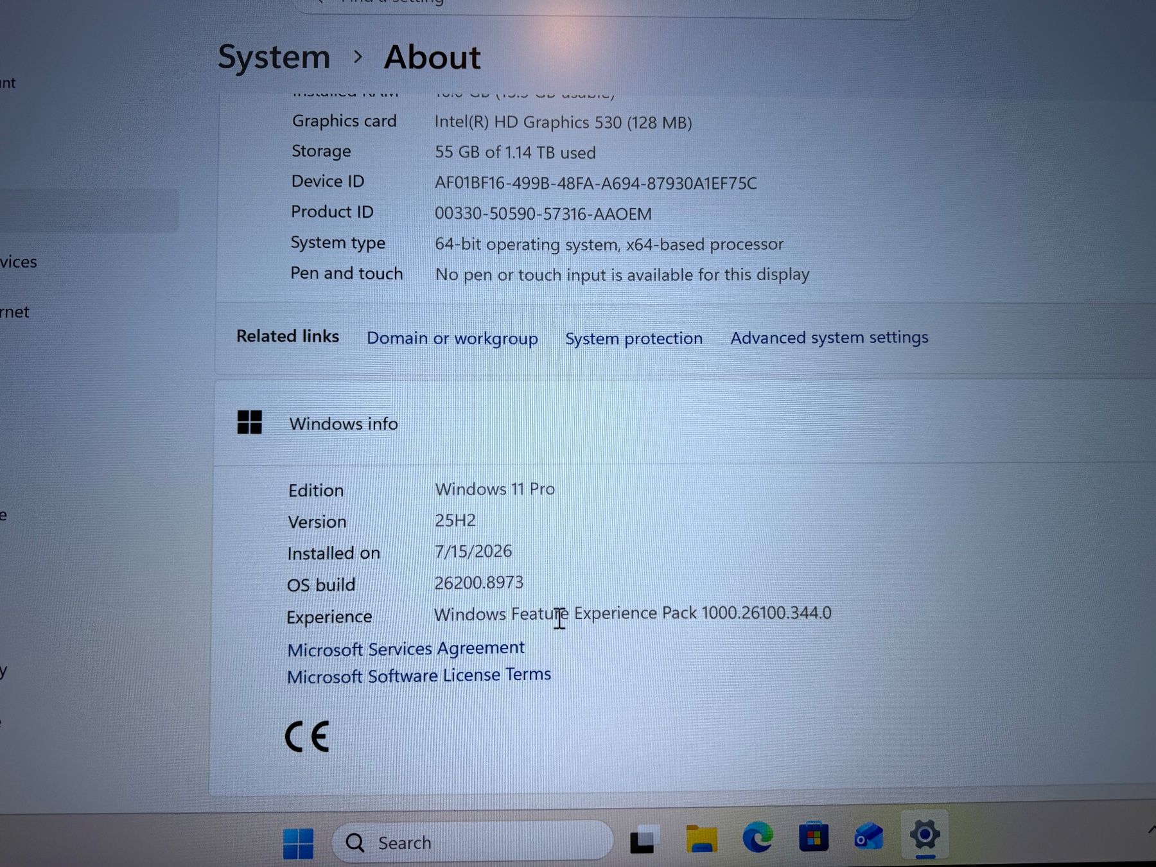This screenshot has height=867, width=1156.
Task: Click the taskbar Search box
Action: pyautogui.click(x=473, y=841)
